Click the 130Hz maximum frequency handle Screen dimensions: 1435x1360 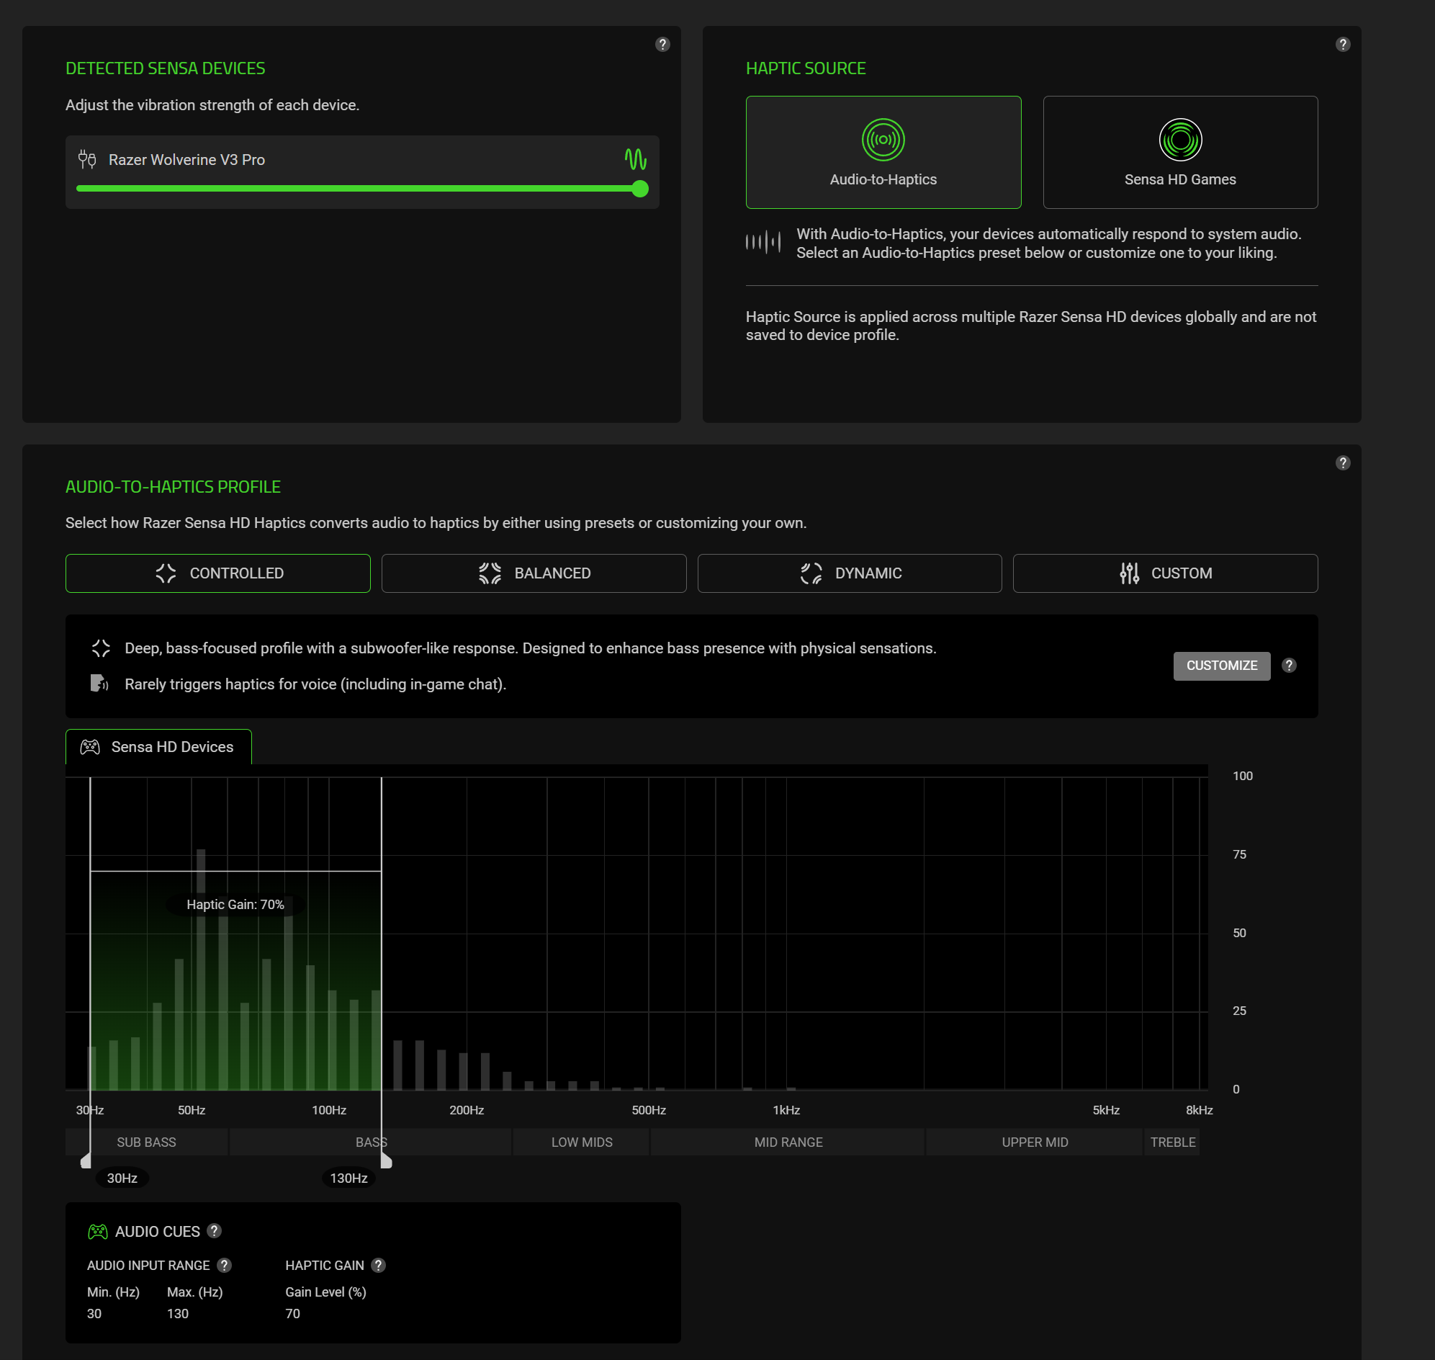coord(386,1160)
